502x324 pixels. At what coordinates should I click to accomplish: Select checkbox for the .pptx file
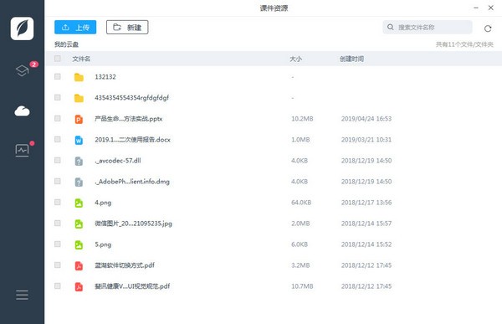58,118
